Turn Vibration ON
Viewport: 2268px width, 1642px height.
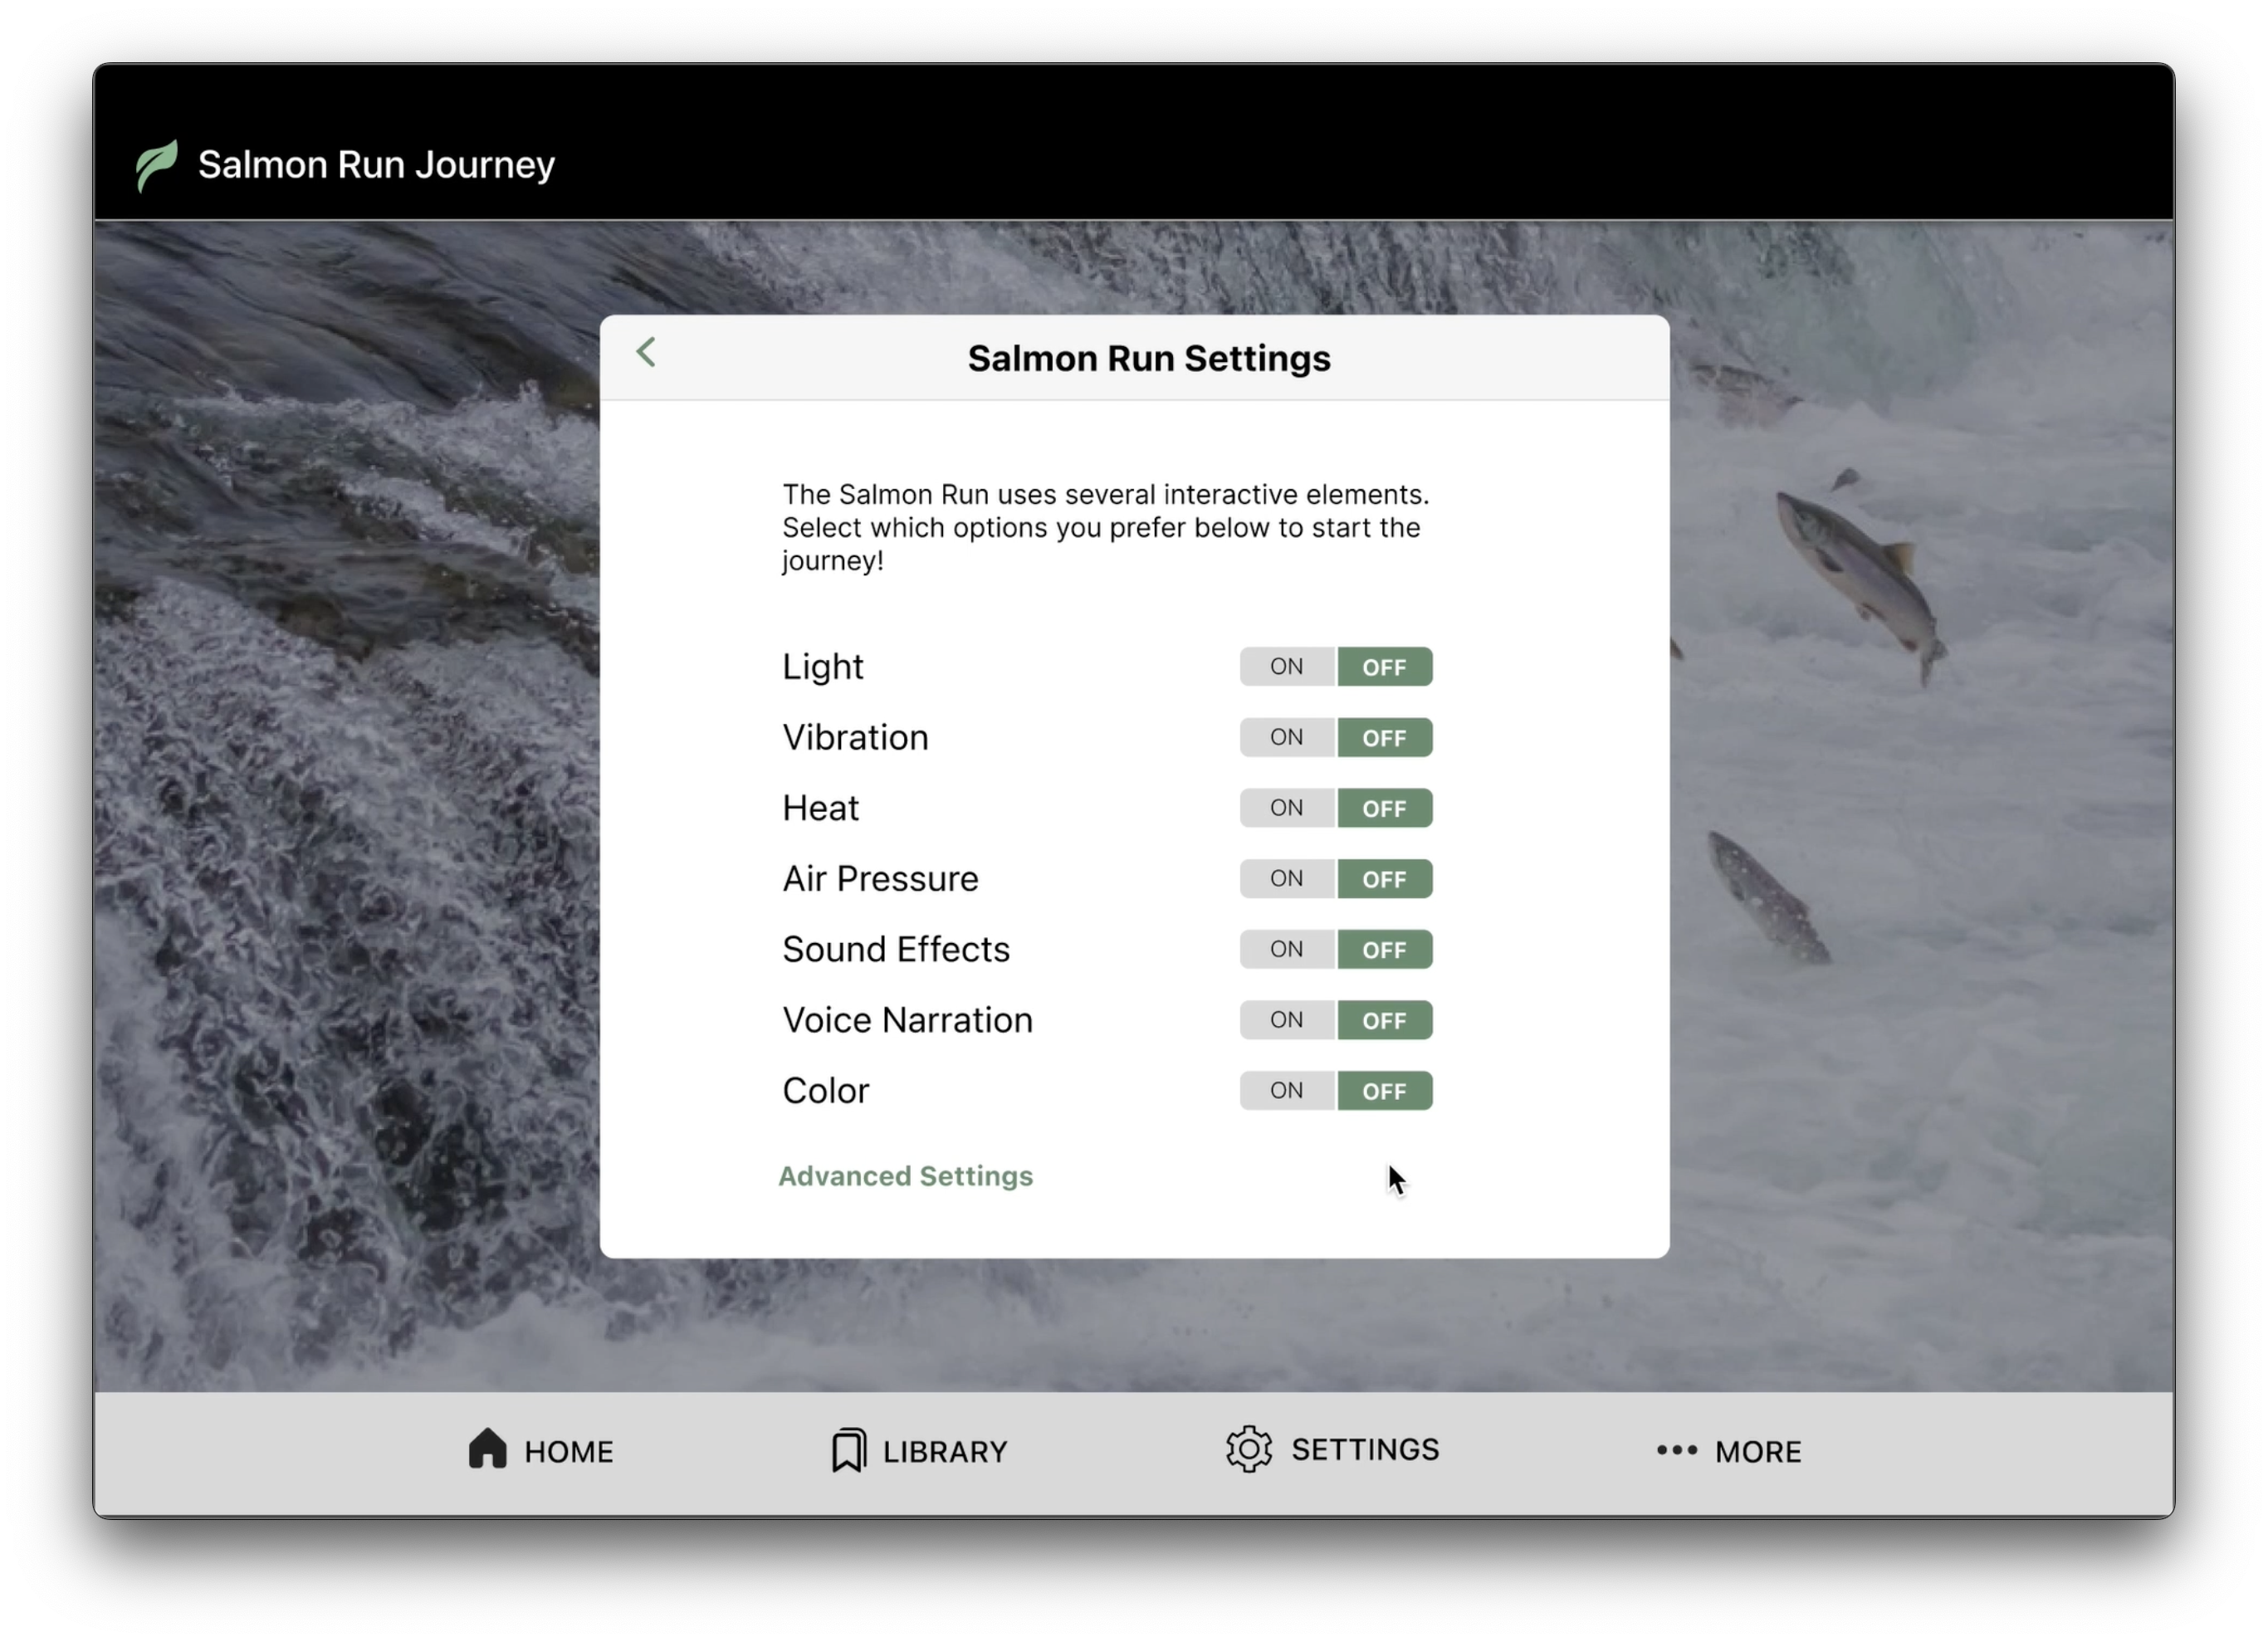click(1287, 738)
